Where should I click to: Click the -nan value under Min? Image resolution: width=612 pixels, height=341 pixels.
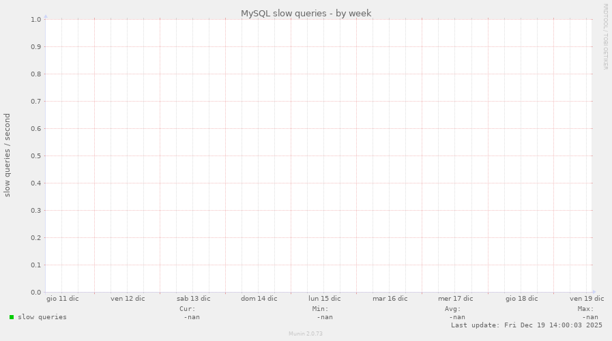[325, 317]
